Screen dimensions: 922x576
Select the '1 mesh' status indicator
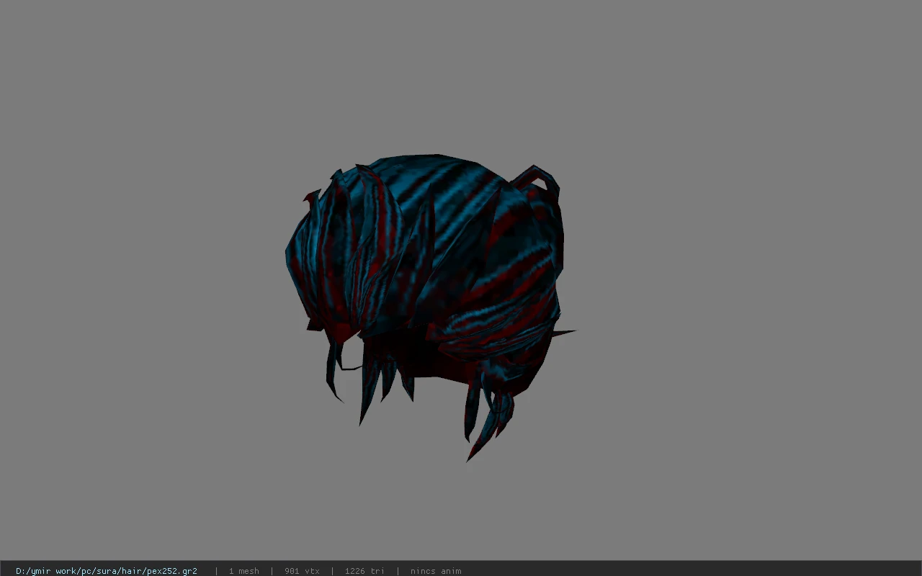pos(243,571)
